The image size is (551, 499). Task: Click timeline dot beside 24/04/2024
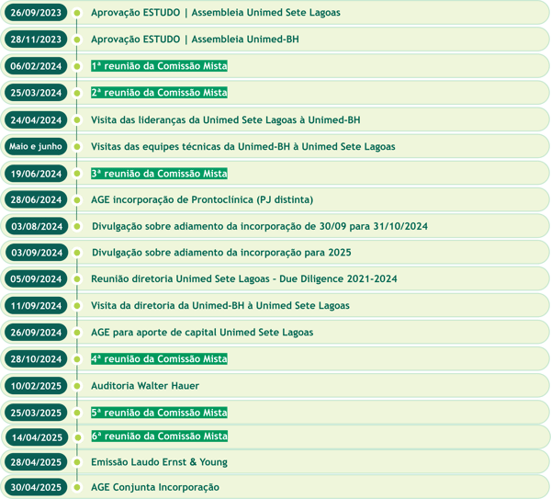pyautogui.click(x=77, y=120)
